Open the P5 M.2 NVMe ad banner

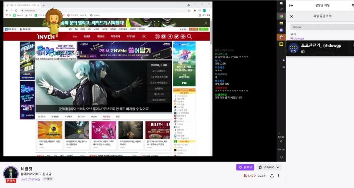click(125, 50)
